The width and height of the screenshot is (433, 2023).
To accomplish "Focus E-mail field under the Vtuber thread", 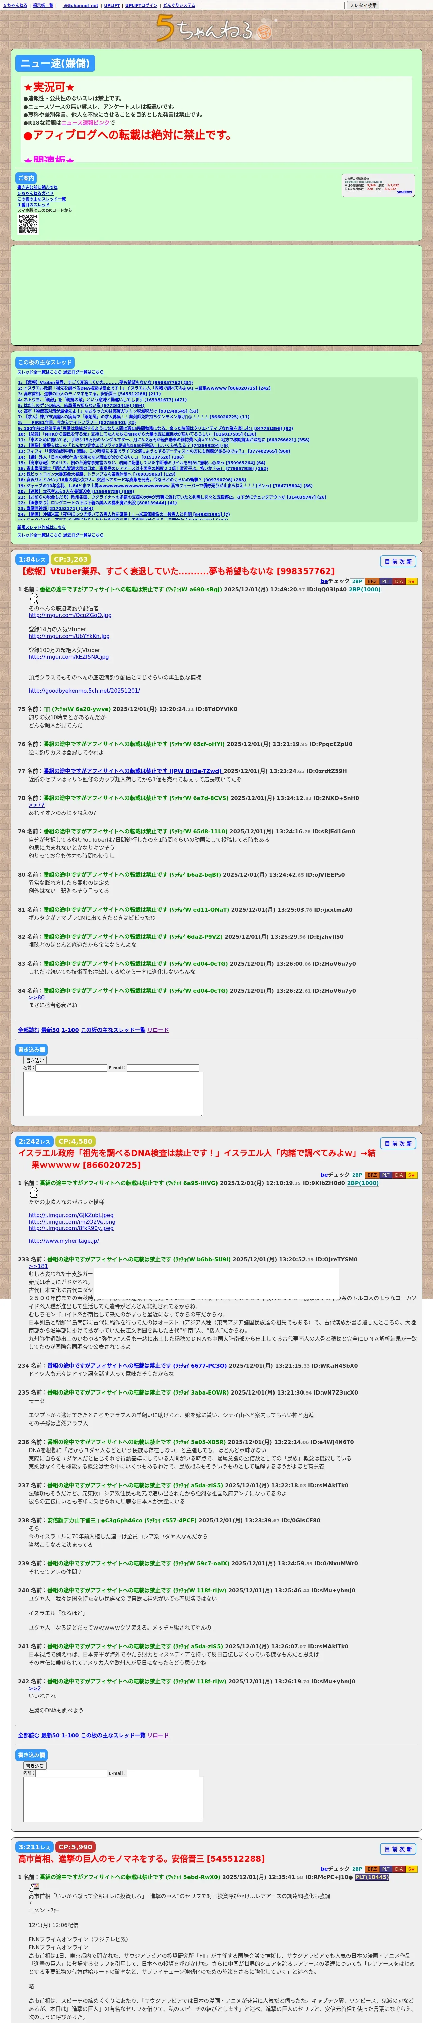I will coord(163,1068).
